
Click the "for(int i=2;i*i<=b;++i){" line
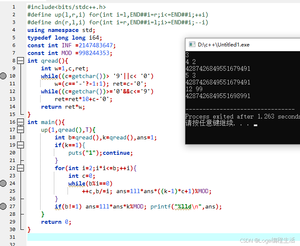[x=95, y=168]
